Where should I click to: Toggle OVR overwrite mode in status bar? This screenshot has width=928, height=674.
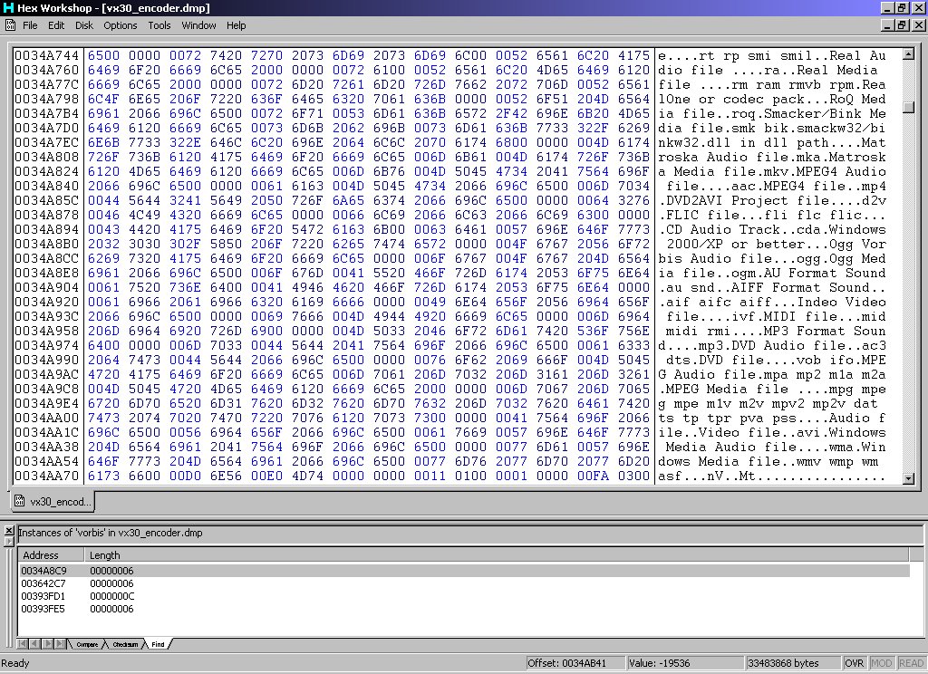tap(854, 663)
